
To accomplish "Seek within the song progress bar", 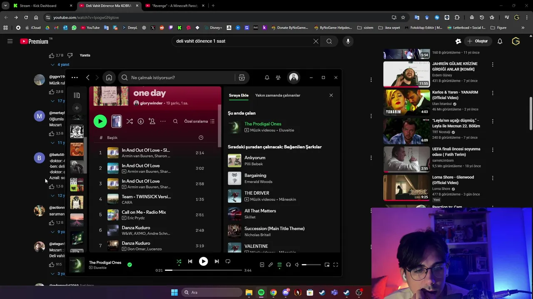I will [203, 270].
